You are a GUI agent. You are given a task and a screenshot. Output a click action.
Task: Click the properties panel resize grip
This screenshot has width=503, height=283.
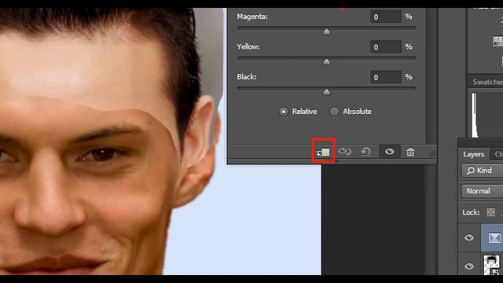[431, 153]
